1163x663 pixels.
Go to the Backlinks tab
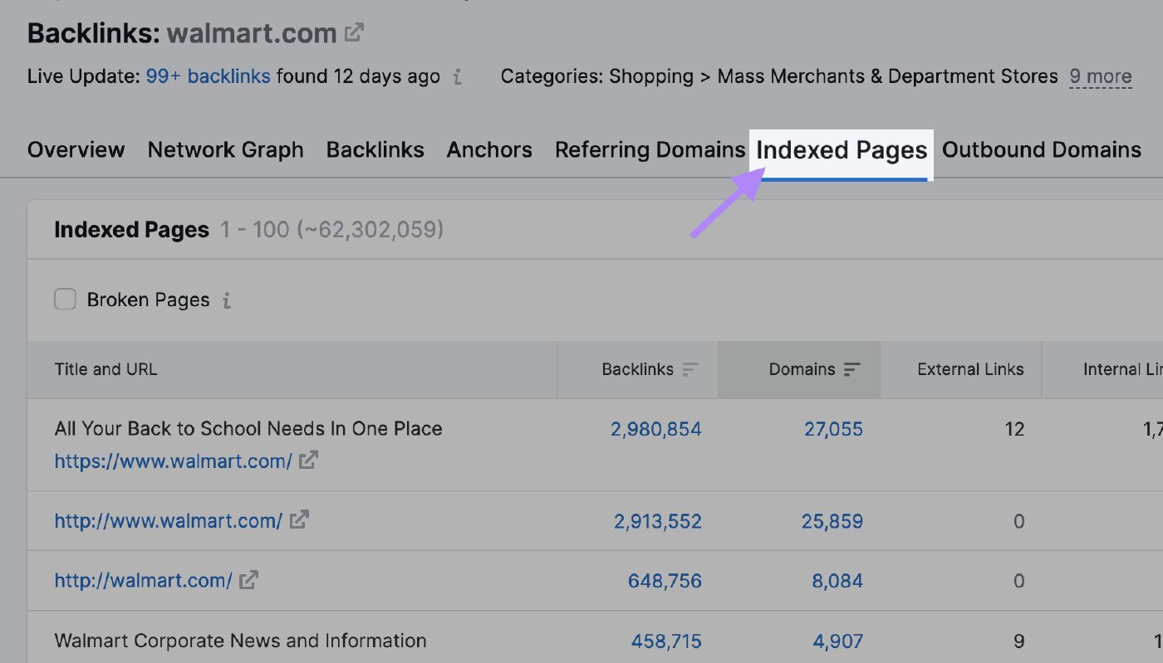[x=375, y=150]
